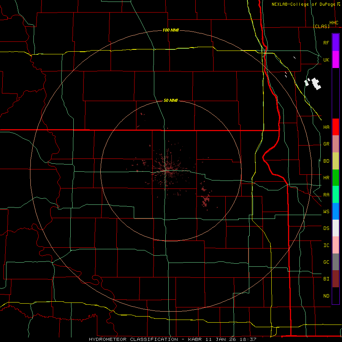Viewport: 342px width, 342px height.
Task: Click the IC legend label
Action: (326, 245)
